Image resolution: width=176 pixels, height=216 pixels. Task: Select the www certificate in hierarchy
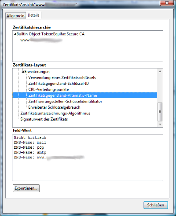(41, 40)
